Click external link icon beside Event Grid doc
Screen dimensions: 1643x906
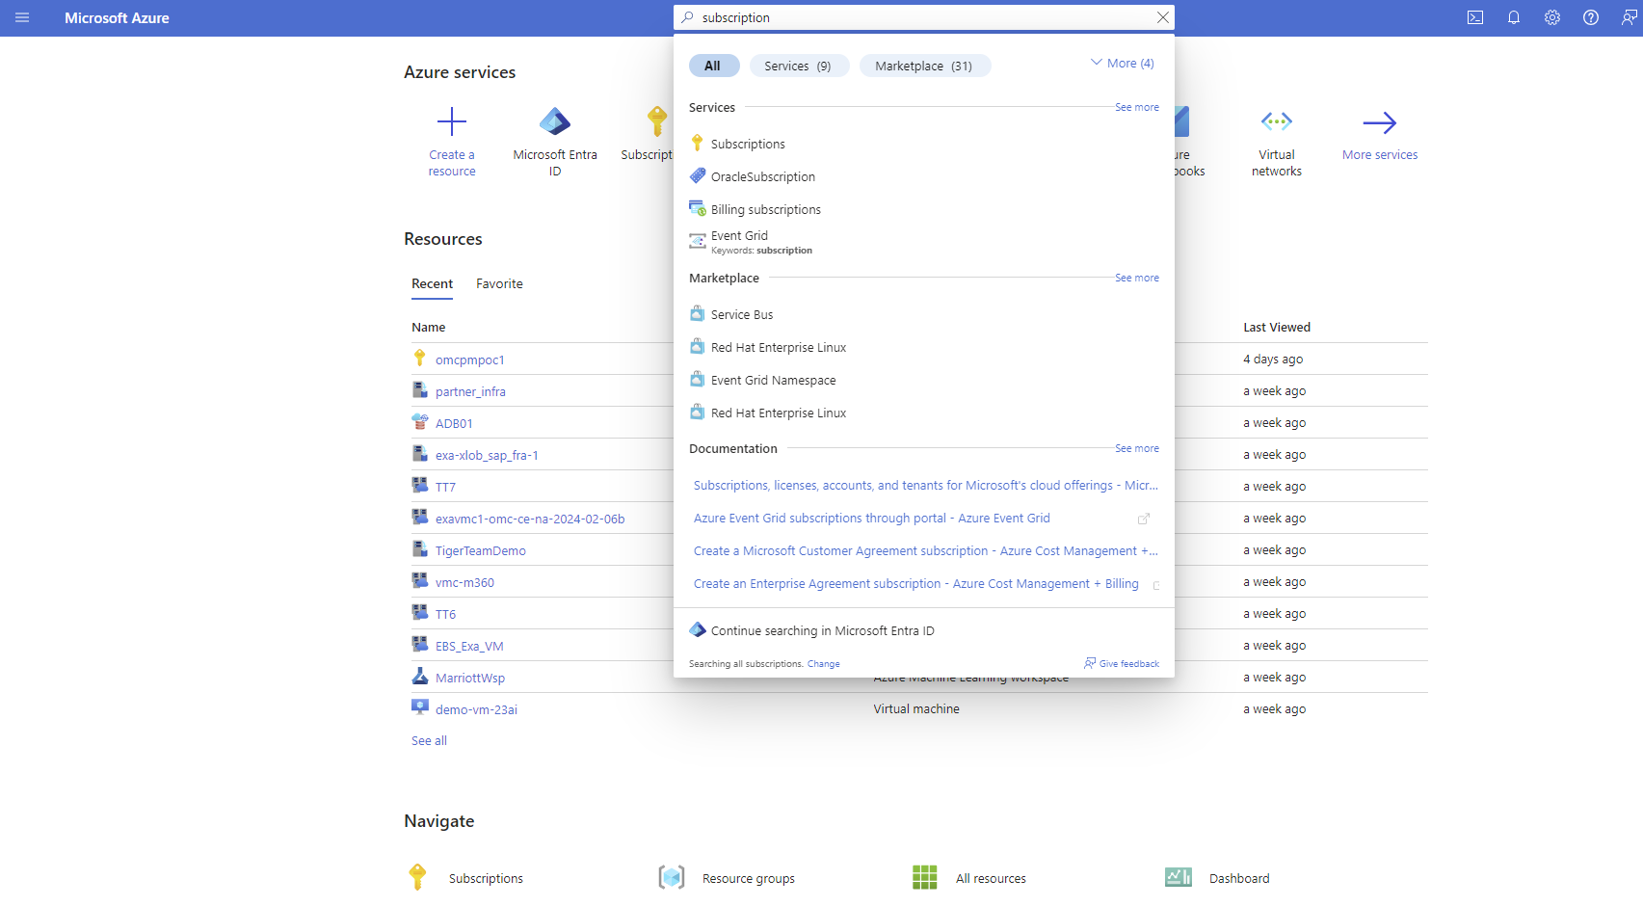[1144, 519]
